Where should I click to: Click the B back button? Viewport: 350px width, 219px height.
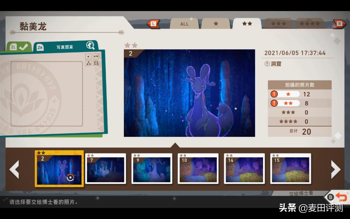pos(330,197)
